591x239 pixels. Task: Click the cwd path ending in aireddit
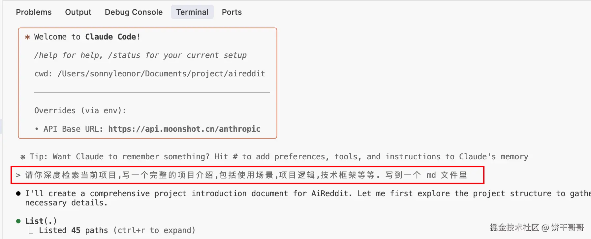(161, 74)
